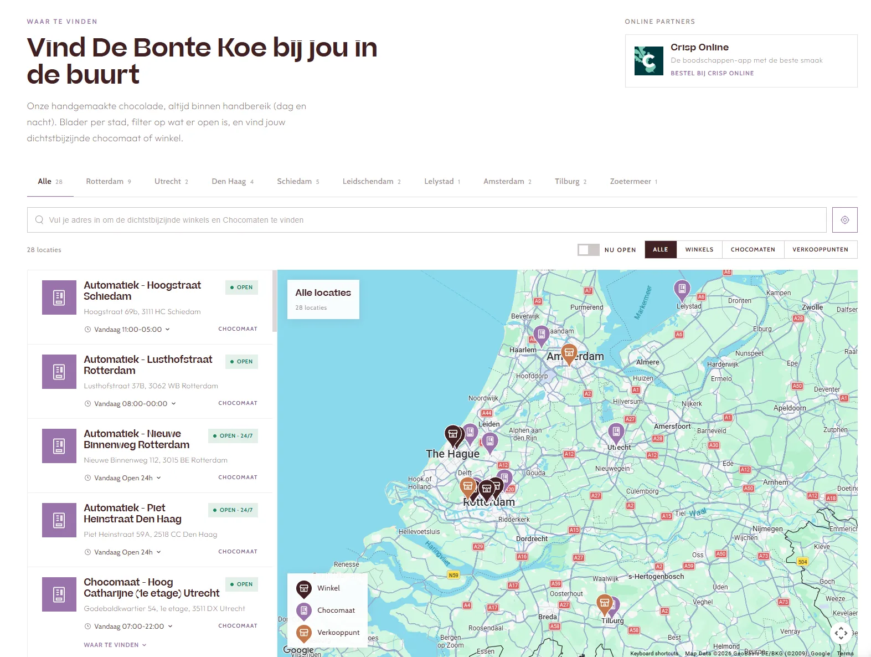Click Chocomaat legend icon
This screenshot has height=657, width=871.
point(303,610)
